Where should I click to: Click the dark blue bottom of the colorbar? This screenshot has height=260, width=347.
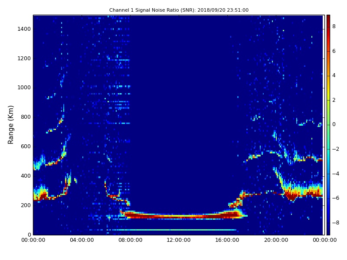click(x=328, y=230)
